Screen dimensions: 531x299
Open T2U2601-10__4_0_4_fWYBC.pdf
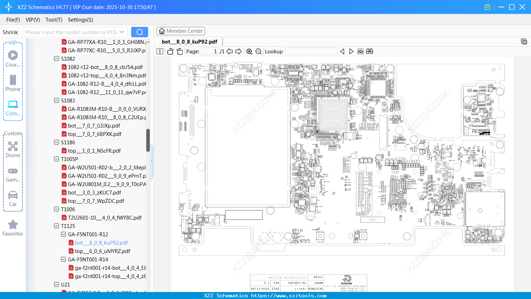(105, 217)
